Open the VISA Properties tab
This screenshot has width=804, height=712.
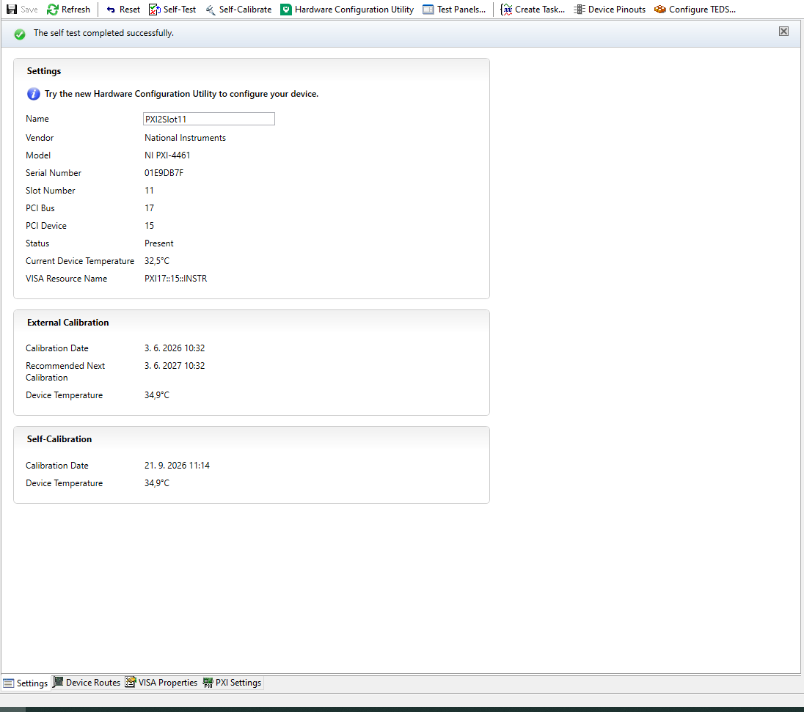click(x=162, y=682)
